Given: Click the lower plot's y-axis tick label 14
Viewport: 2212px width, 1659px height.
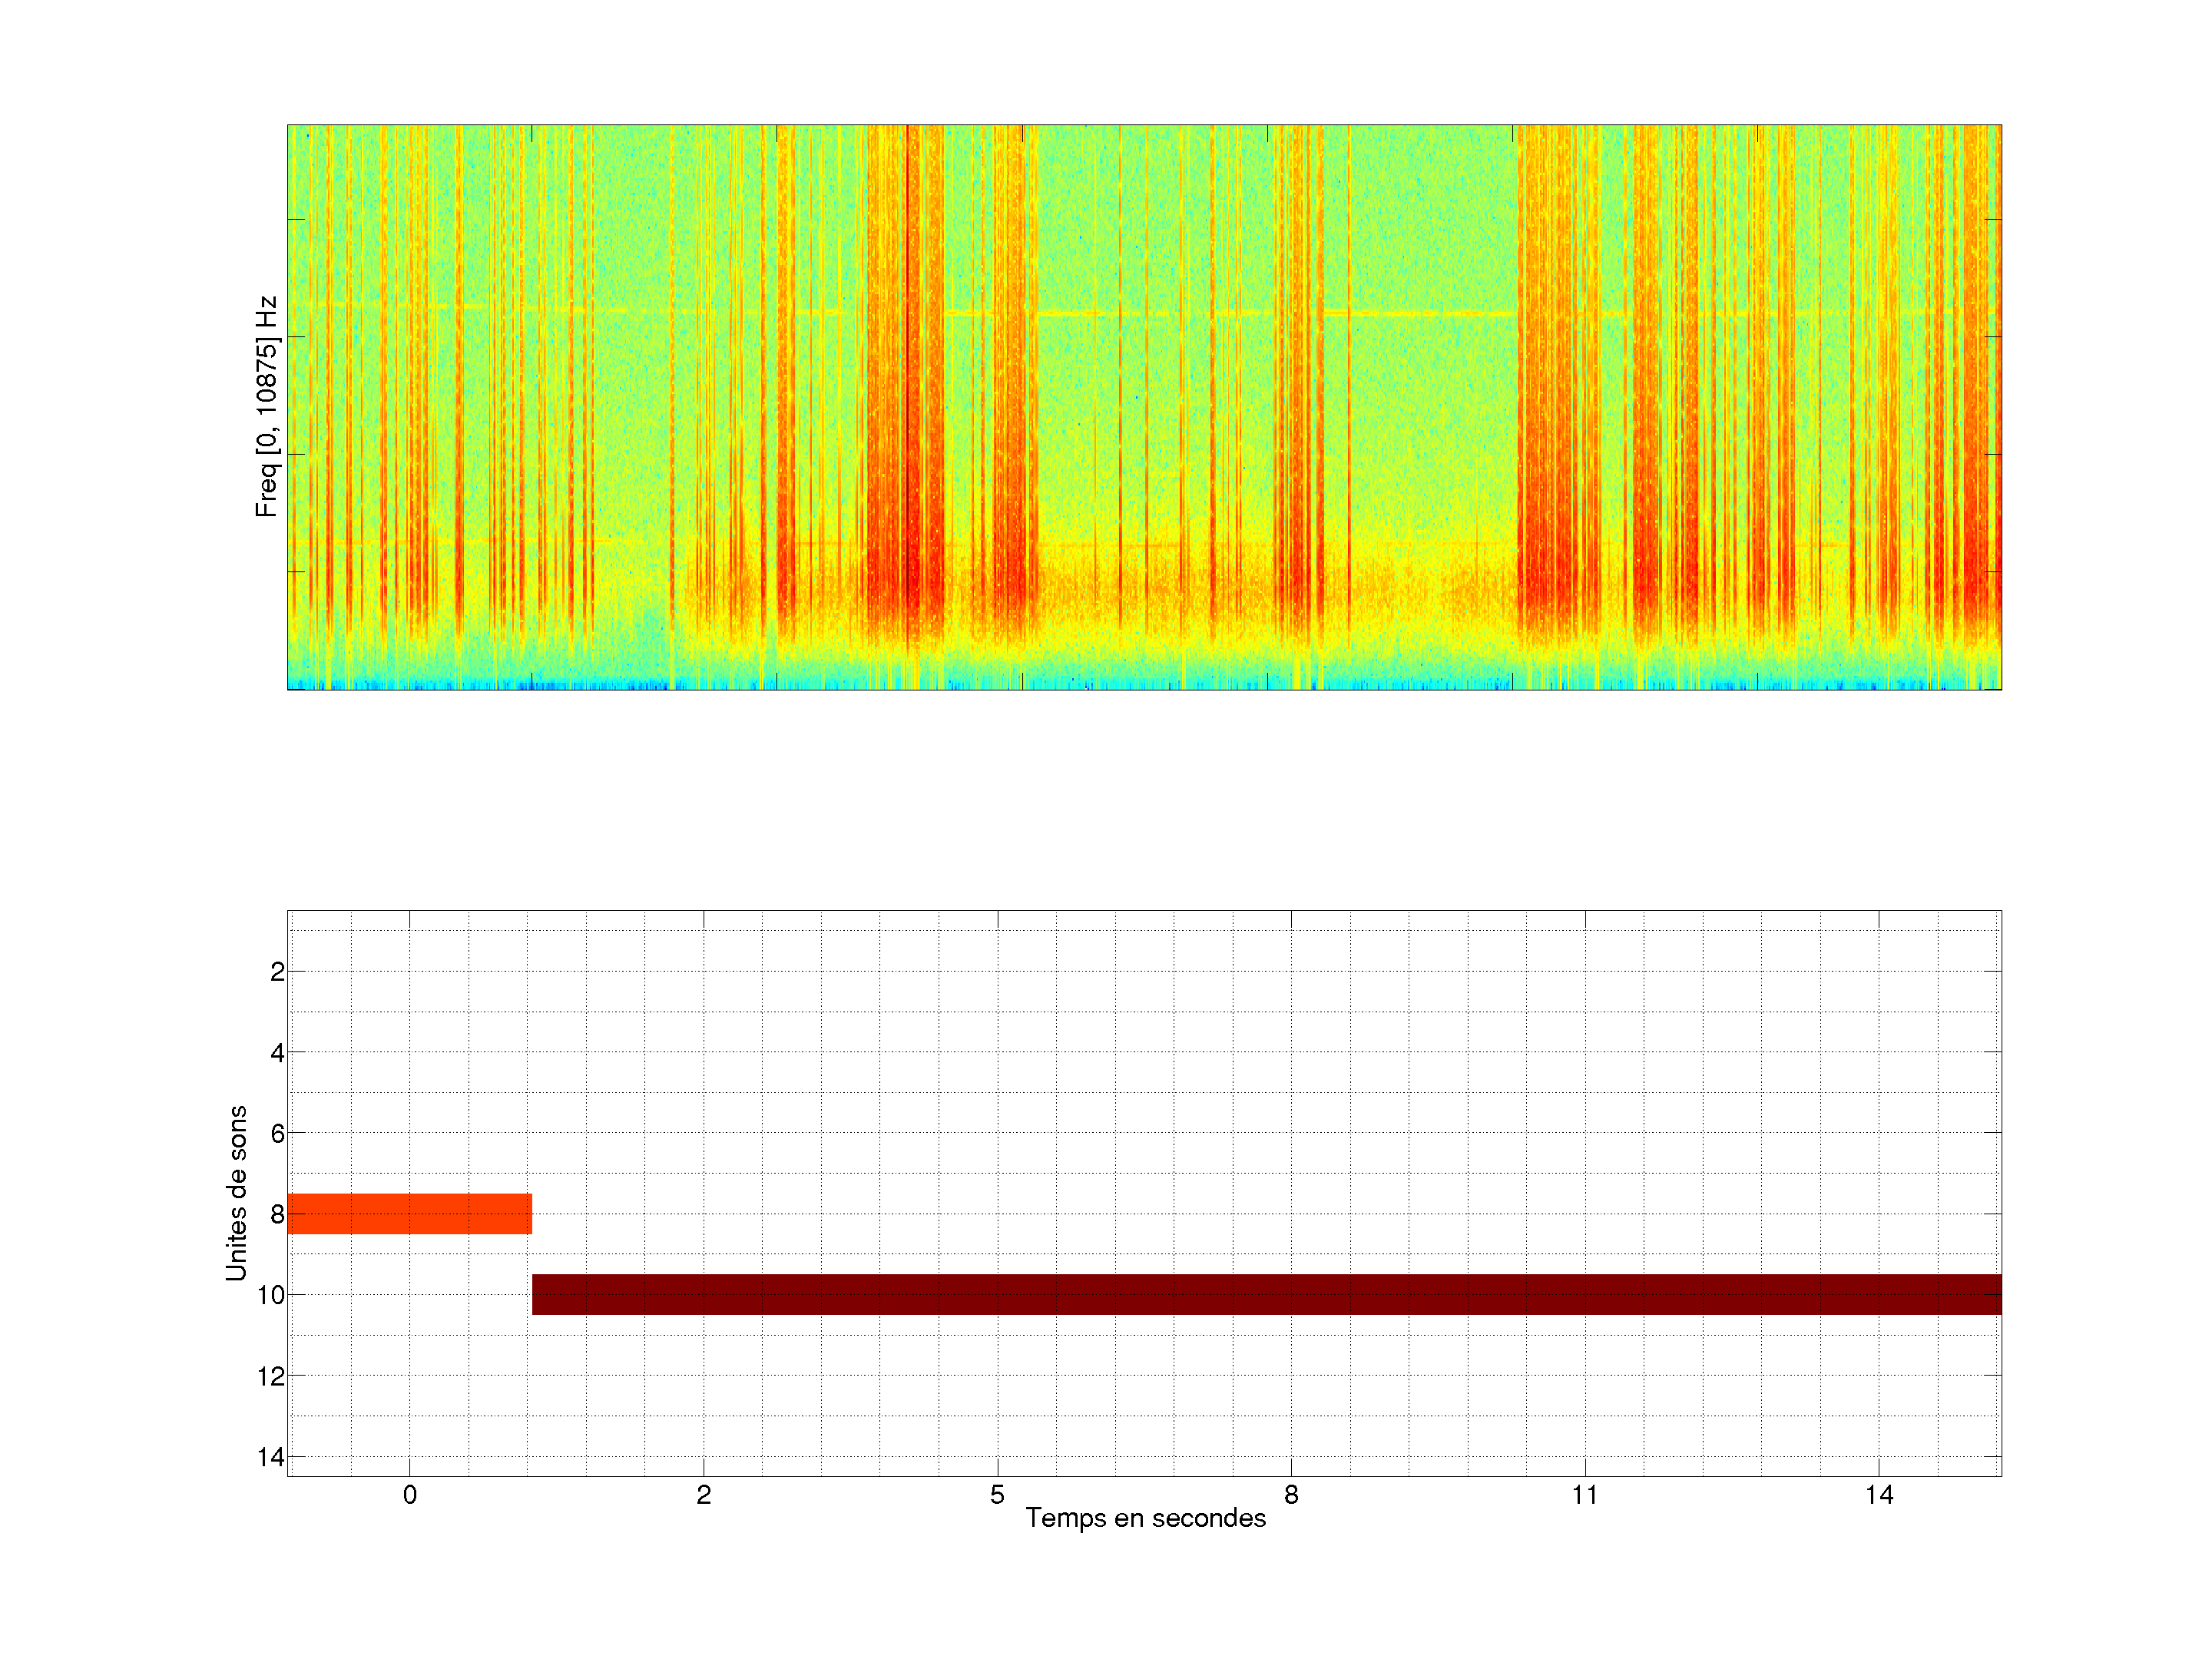Looking at the screenshot, I should (270, 1457).
